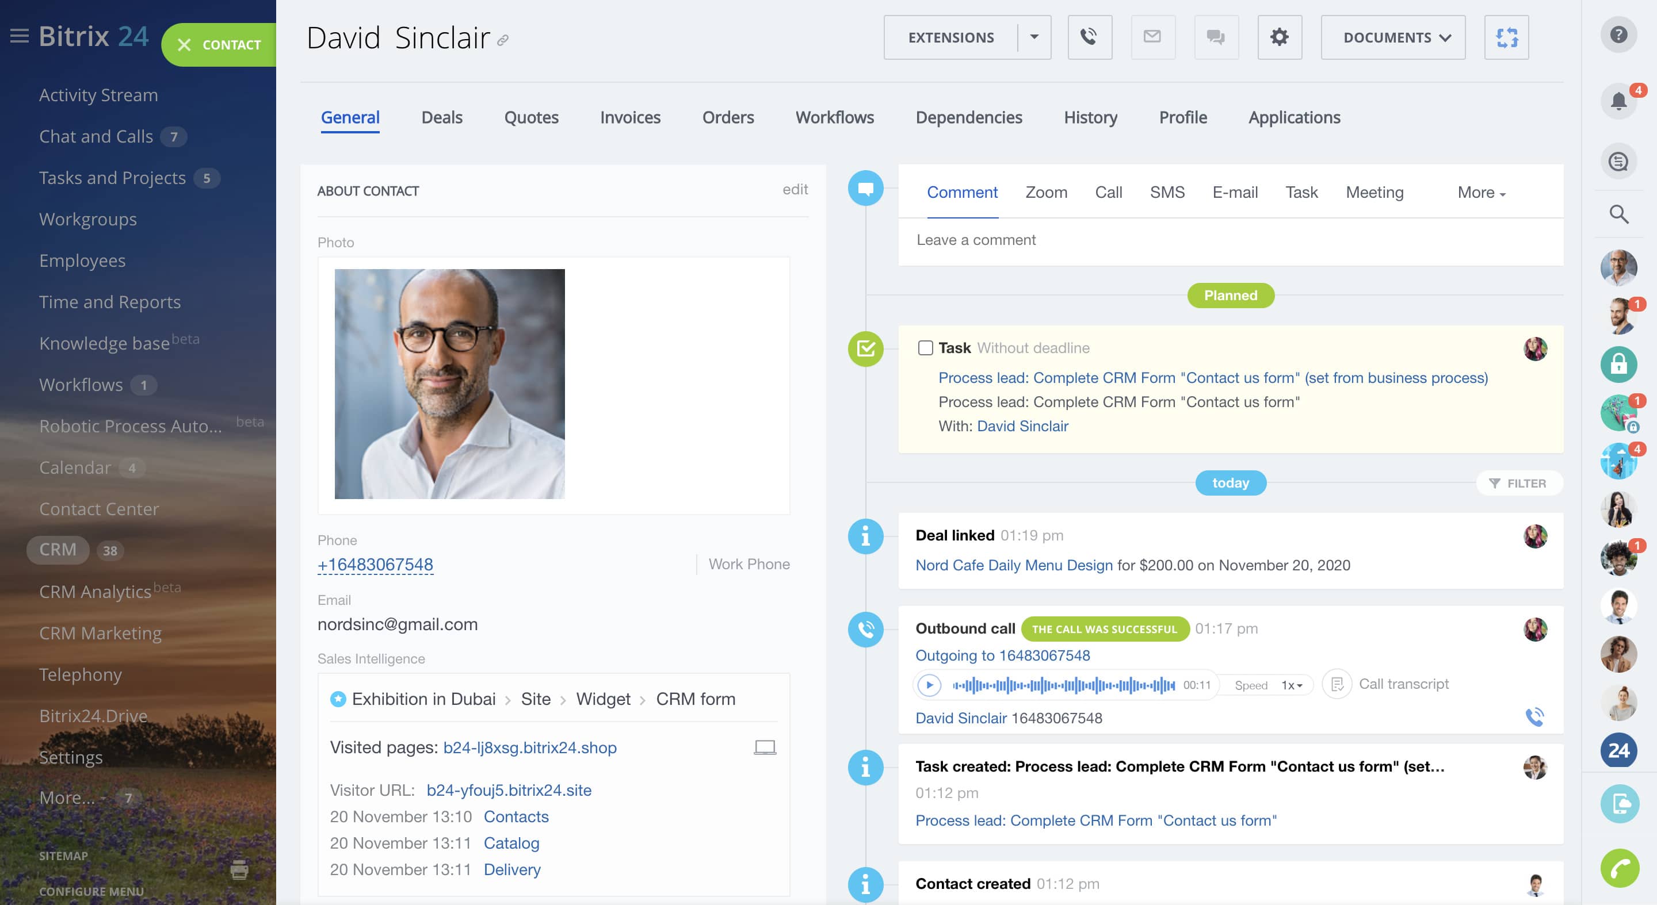Click the call-back phone icon in Outbound call
The width and height of the screenshot is (1657, 905).
coord(1534,716)
